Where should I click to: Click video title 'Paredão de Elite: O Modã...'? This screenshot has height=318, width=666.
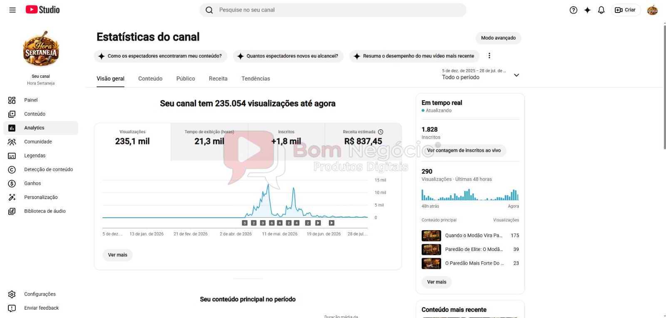474,249
